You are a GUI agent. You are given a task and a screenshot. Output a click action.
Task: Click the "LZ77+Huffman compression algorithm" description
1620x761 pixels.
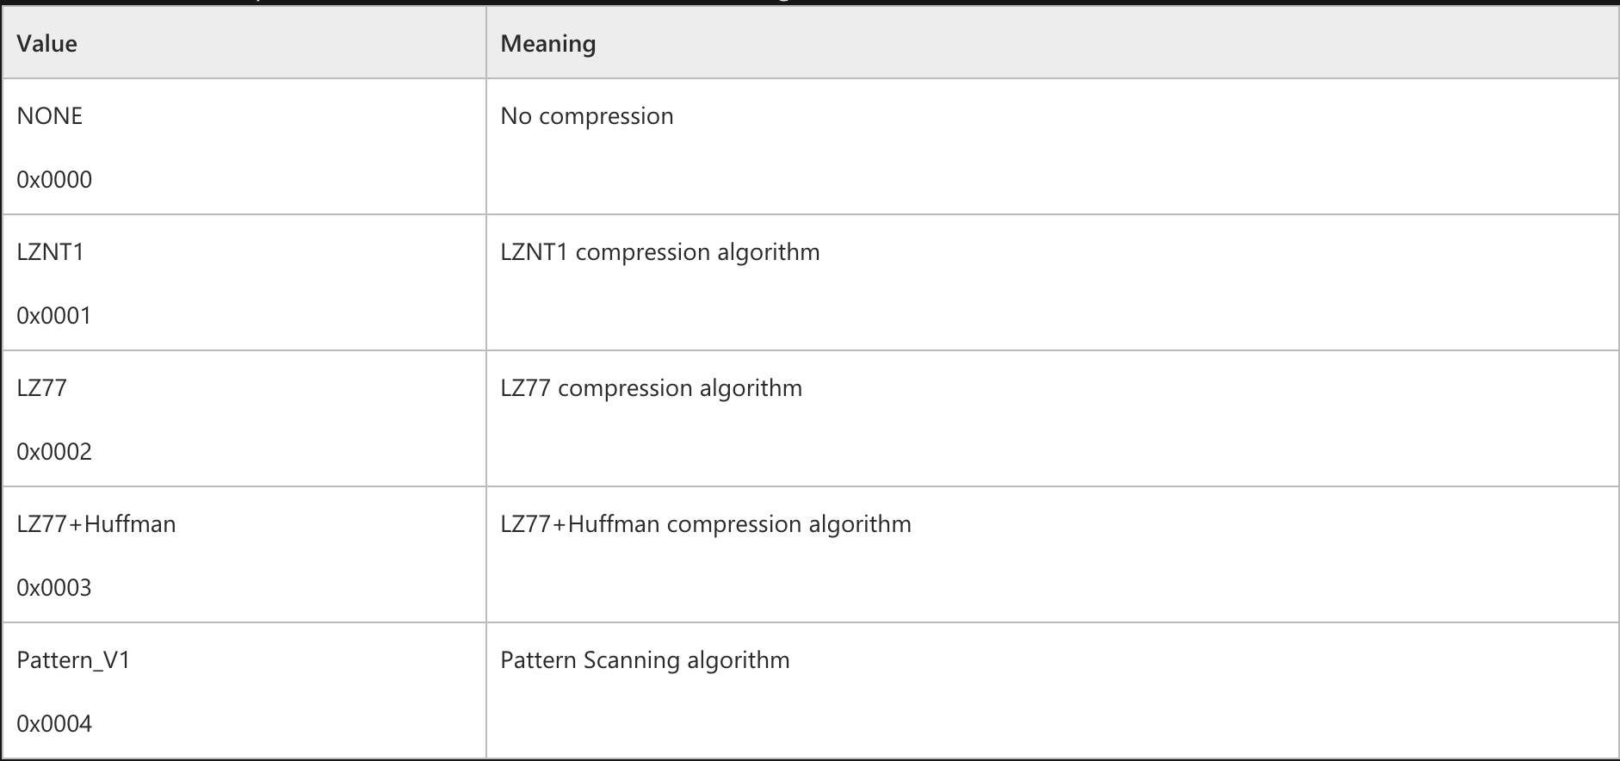click(x=706, y=524)
